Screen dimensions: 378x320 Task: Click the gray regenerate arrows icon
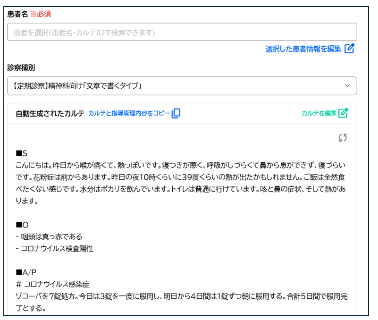point(343,137)
